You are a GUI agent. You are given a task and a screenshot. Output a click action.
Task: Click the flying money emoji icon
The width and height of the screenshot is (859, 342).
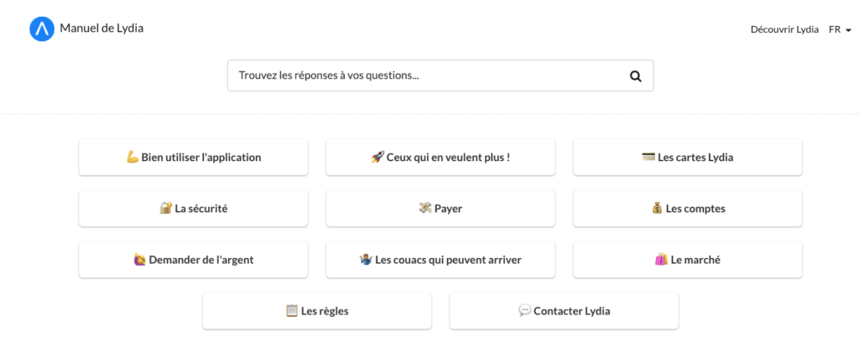point(424,209)
